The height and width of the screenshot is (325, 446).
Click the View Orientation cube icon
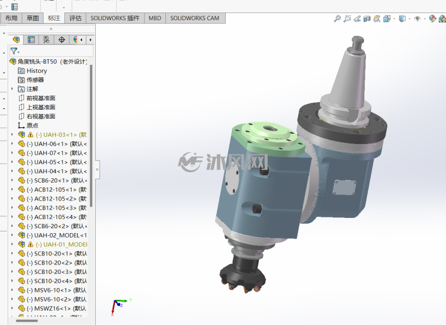(387, 19)
